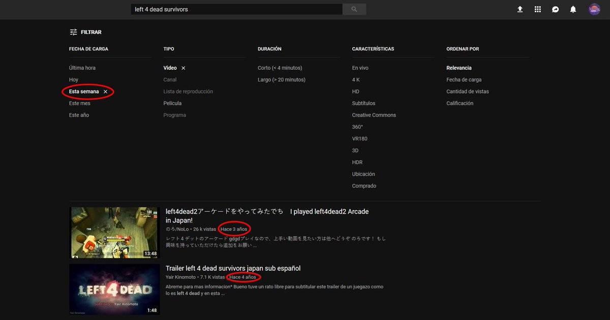
Task: Enable the Subtítulos filter
Action: point(364,103)
